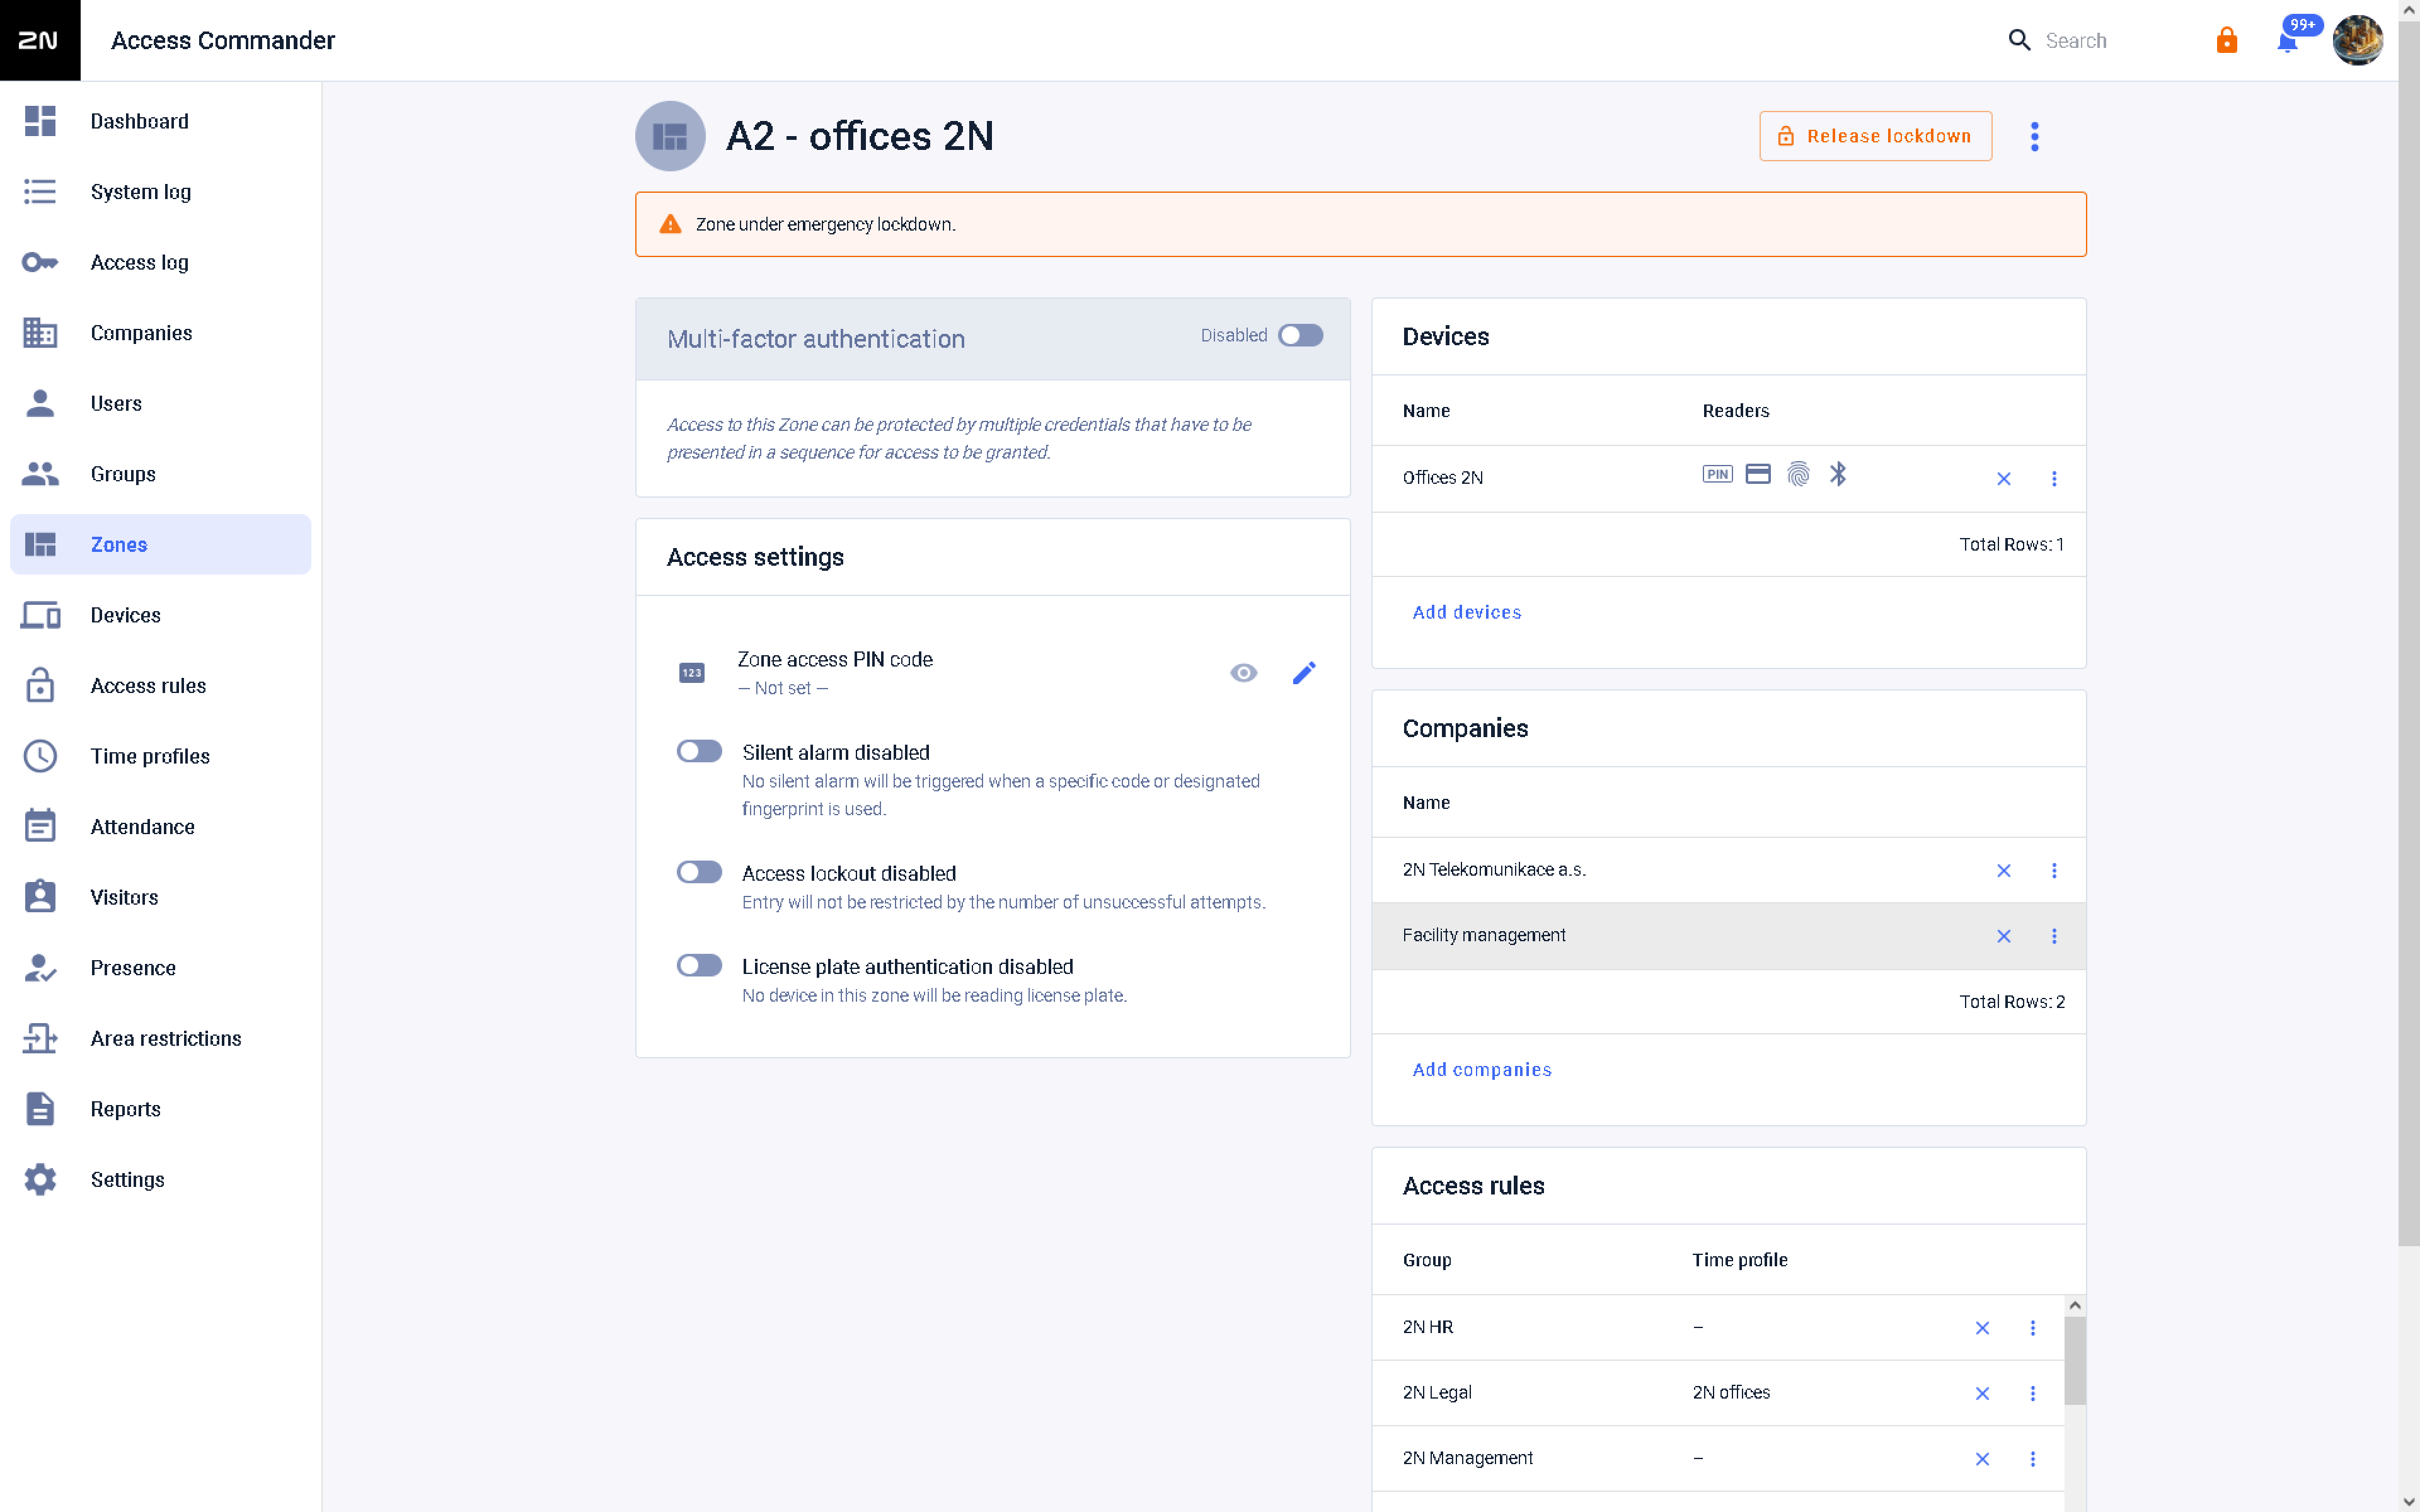Screen dimensions: 2420x1512
Task: Click the fingerprint reader icon
Action: point(1798,474)
